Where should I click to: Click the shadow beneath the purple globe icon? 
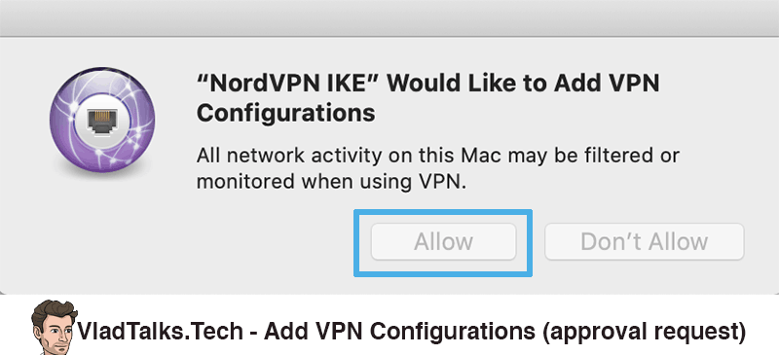click(102, 175)
